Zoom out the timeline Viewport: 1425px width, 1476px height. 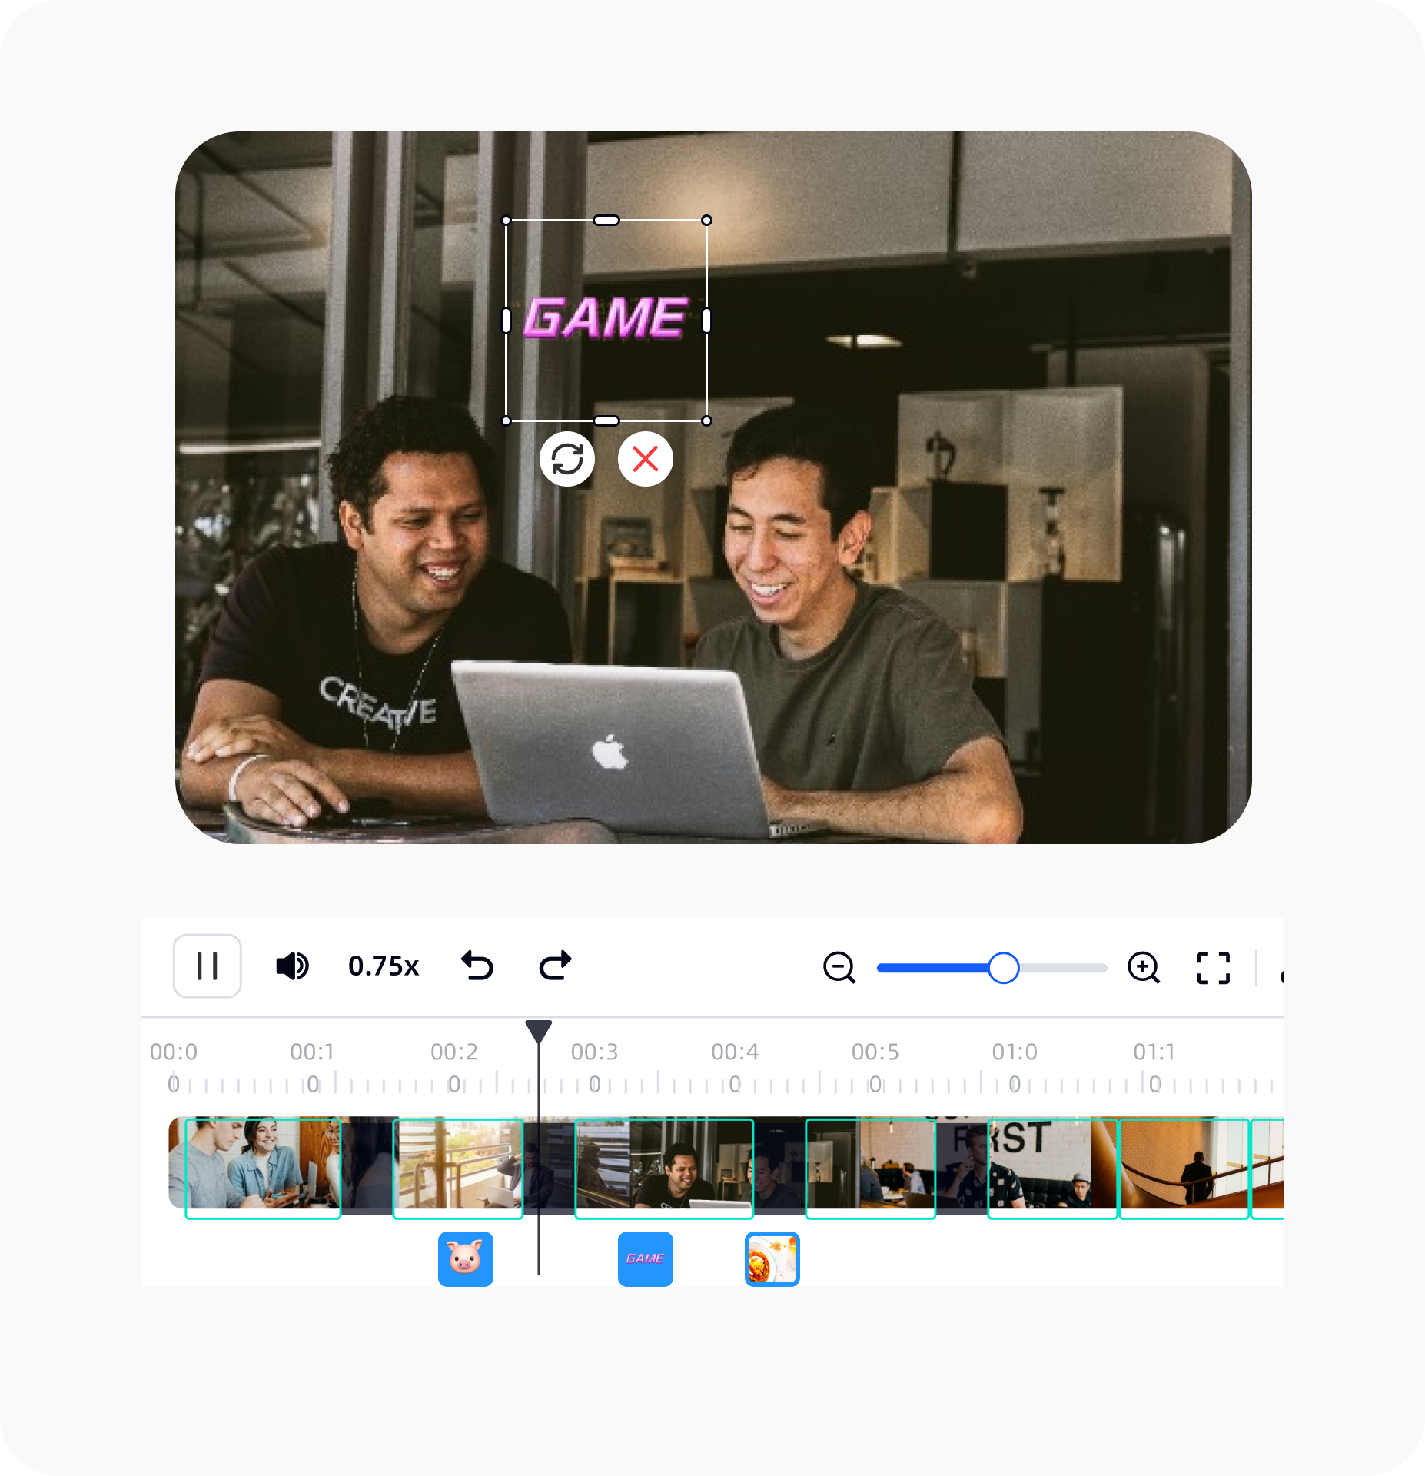tap(839, 967)
